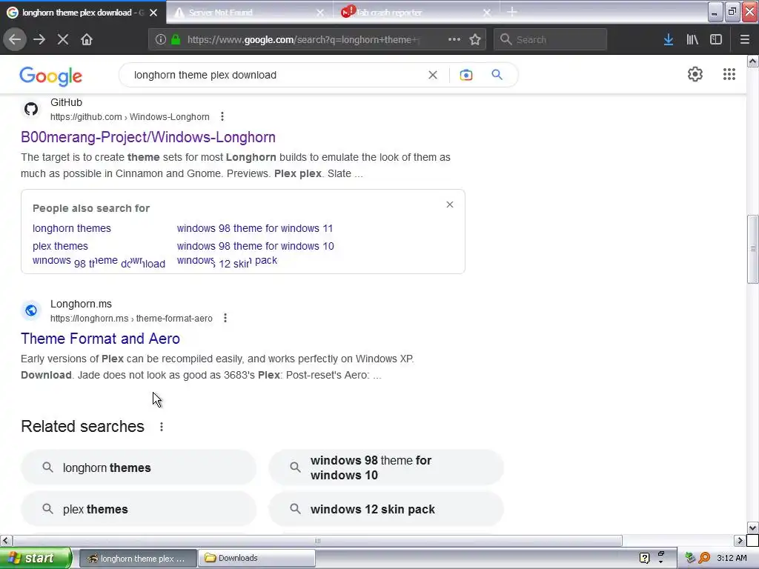The height and width of the screenshot is (569, 759).
Task: Switch to Downloads taskbar window
Action: coord(256,558)
